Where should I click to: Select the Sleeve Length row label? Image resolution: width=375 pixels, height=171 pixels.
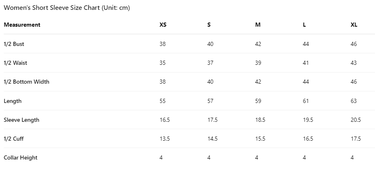(21, 120)
